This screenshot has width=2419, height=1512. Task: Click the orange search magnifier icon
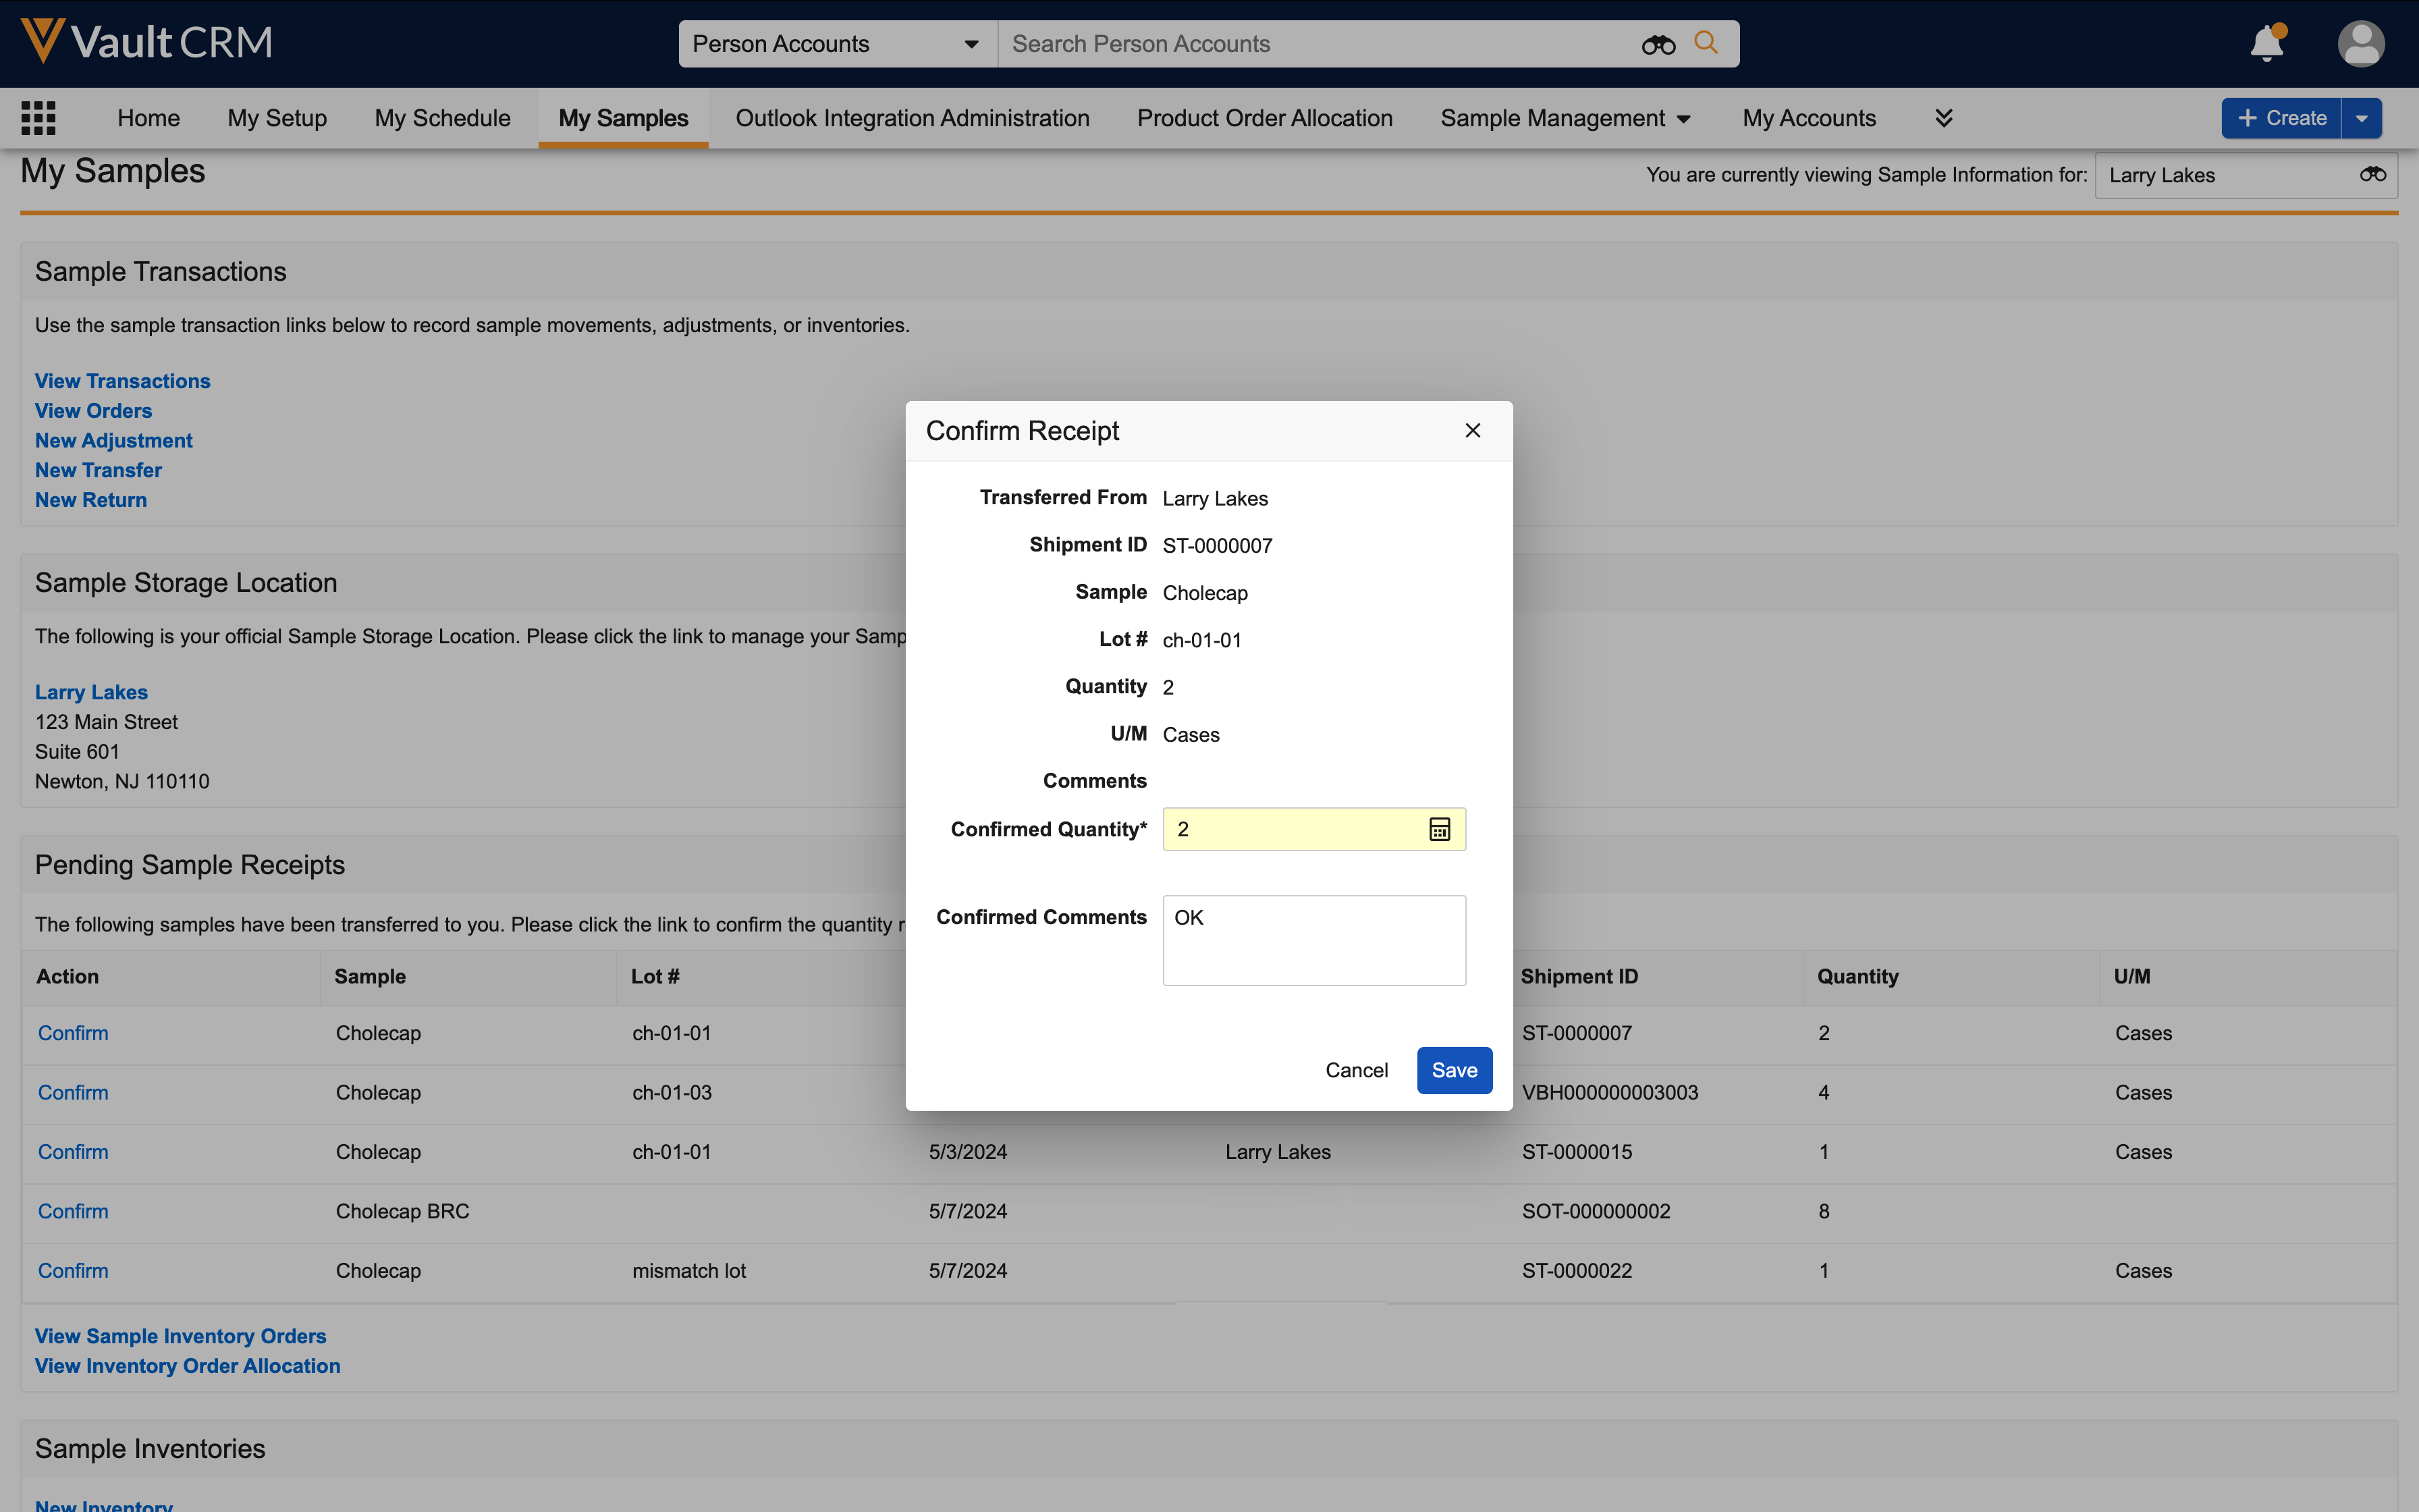[1706, 43]
